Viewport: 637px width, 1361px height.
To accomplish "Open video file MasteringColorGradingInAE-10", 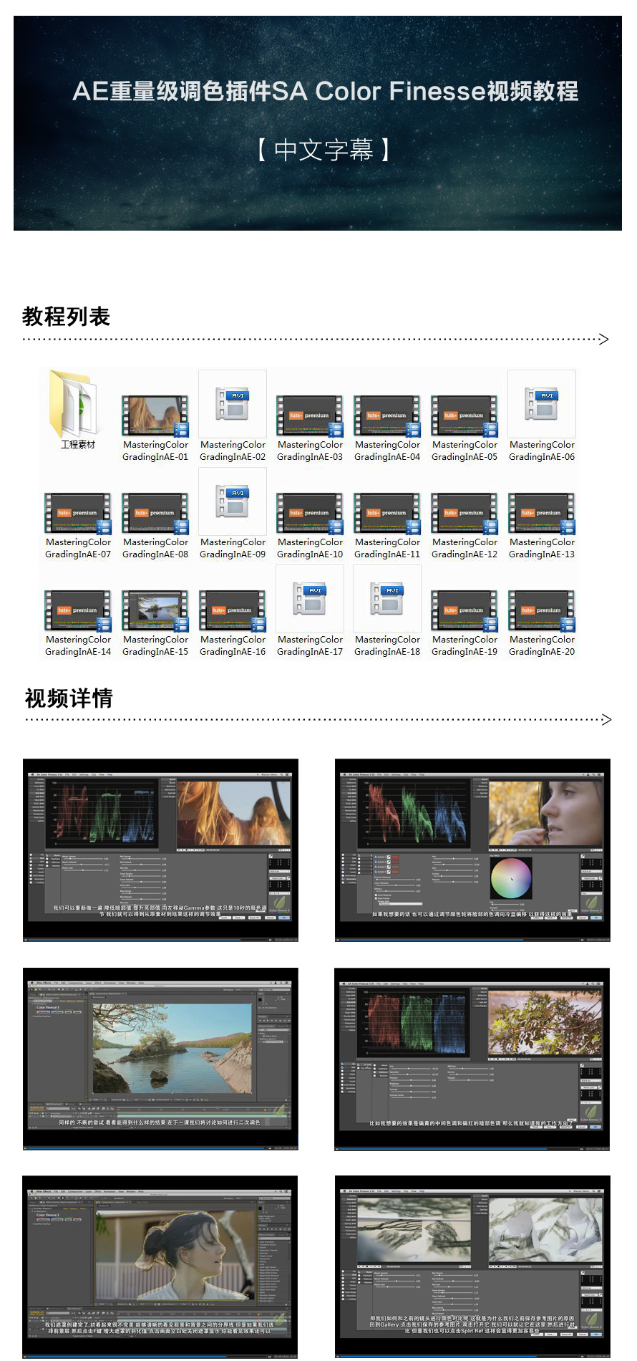I will click(310, 514).
